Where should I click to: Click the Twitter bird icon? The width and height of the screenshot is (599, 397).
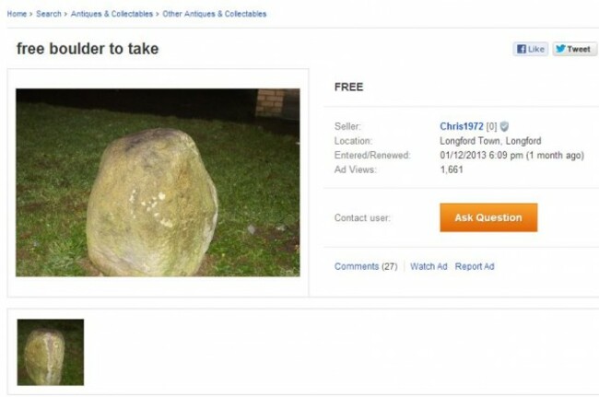[560, 49]
